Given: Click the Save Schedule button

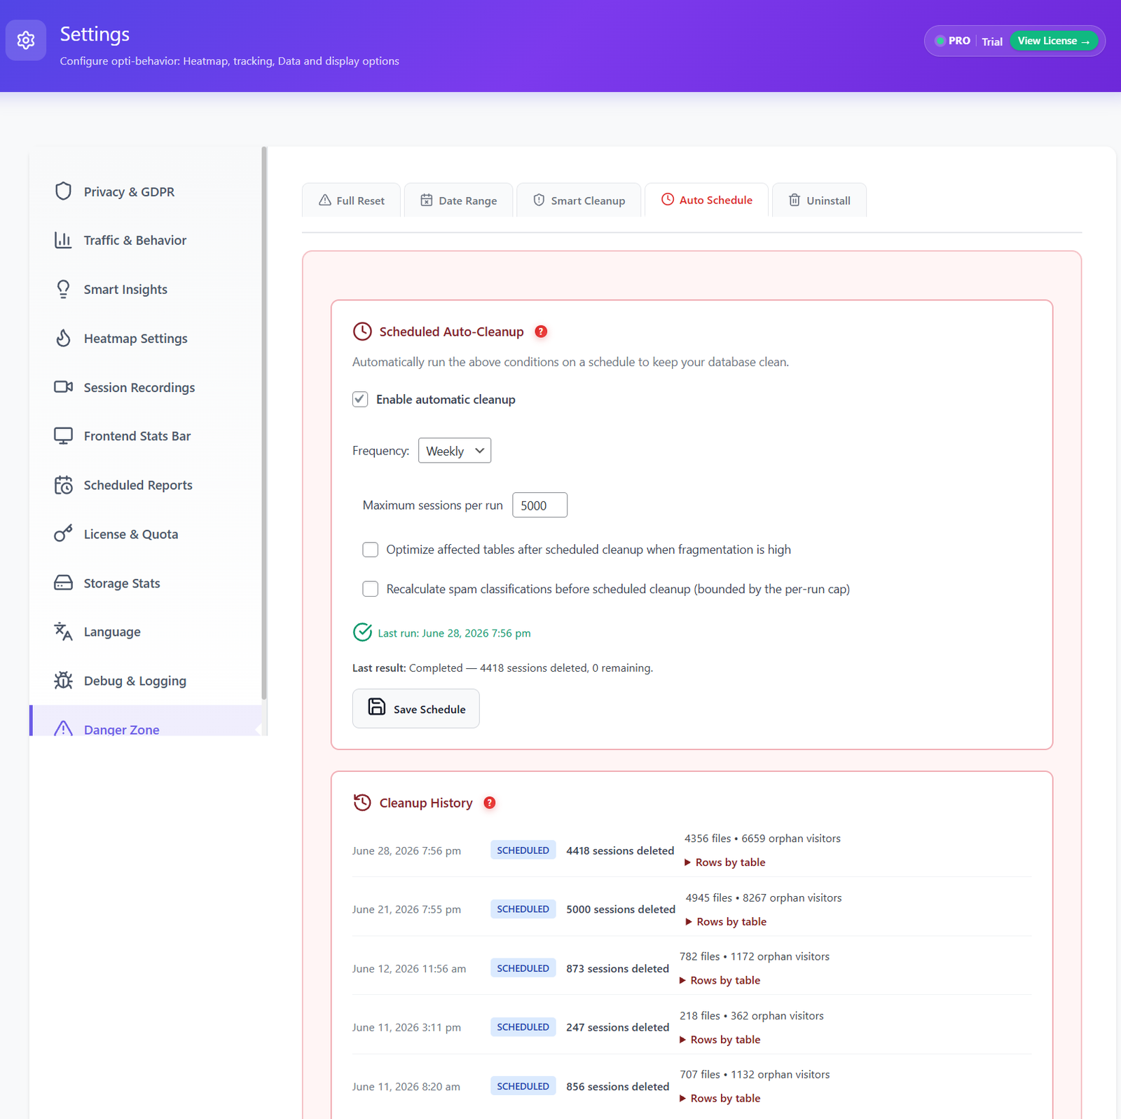Looking at the screenshot, I should [416, 709].
